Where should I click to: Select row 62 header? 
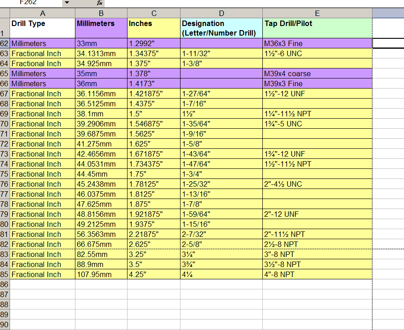coord(5,43)
